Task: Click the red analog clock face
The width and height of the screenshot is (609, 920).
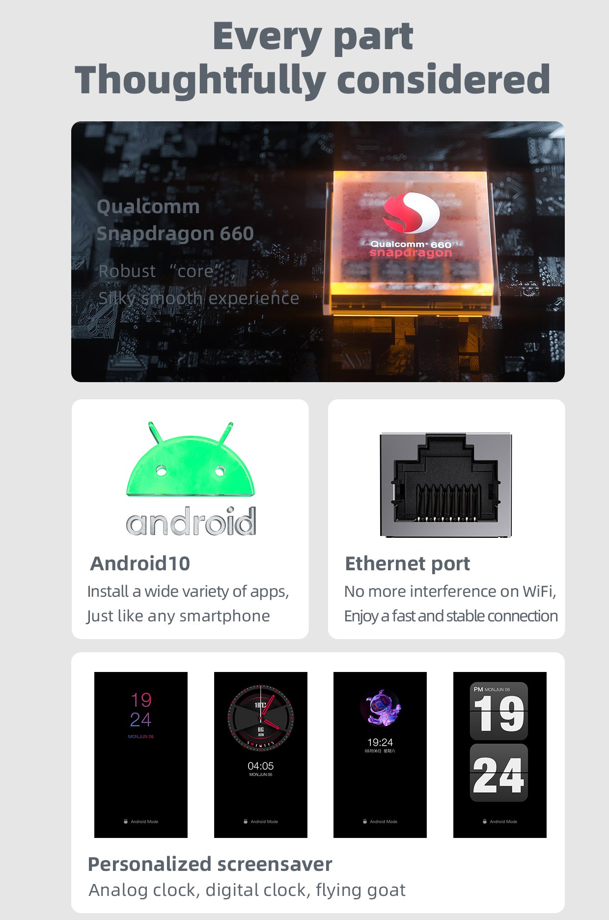Action: (x=261, y=718)
